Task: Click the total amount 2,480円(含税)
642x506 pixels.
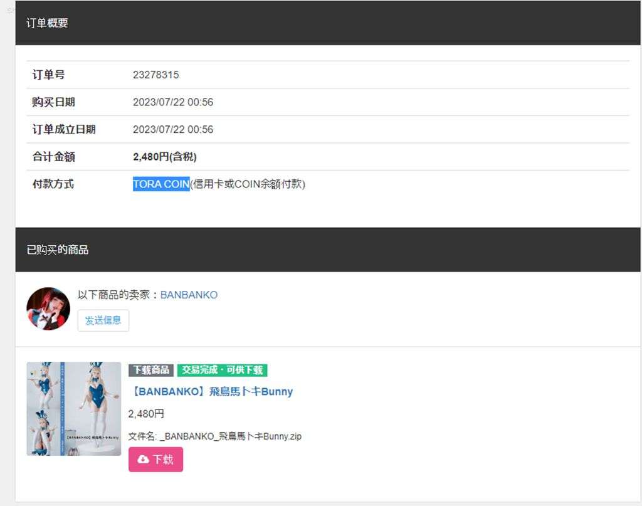Action: 164,157
